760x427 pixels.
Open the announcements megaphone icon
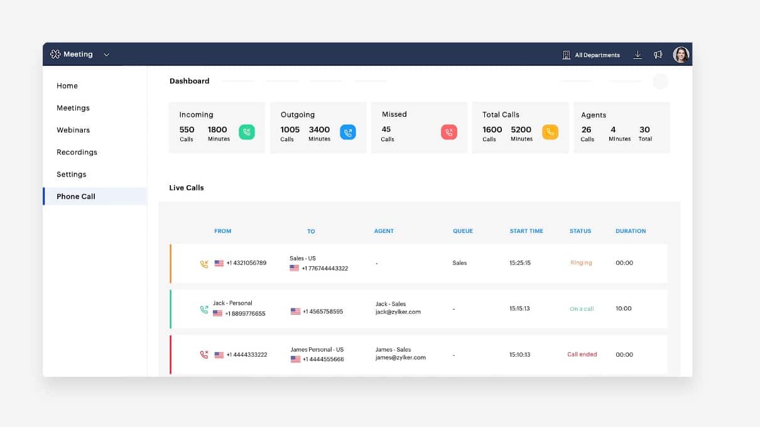658,55
